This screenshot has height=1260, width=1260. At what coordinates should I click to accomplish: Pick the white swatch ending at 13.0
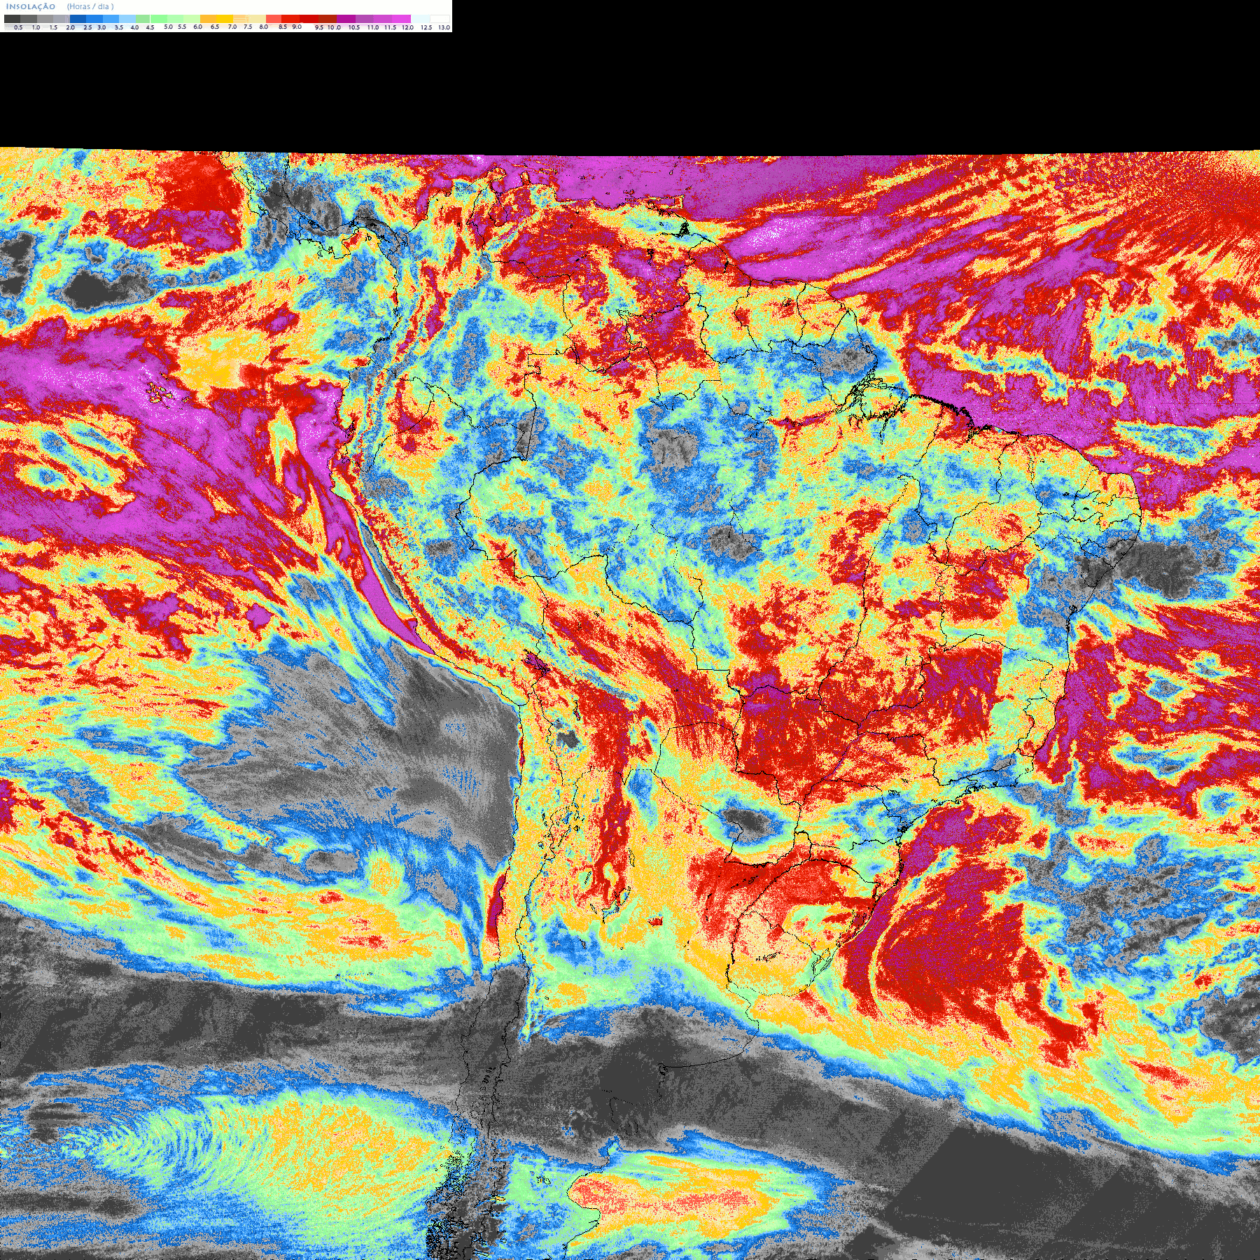click(440, 19)
